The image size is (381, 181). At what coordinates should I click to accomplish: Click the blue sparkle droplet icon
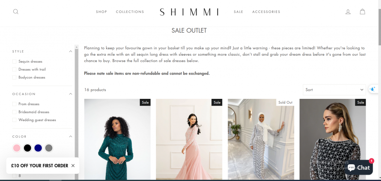point(372,89)
